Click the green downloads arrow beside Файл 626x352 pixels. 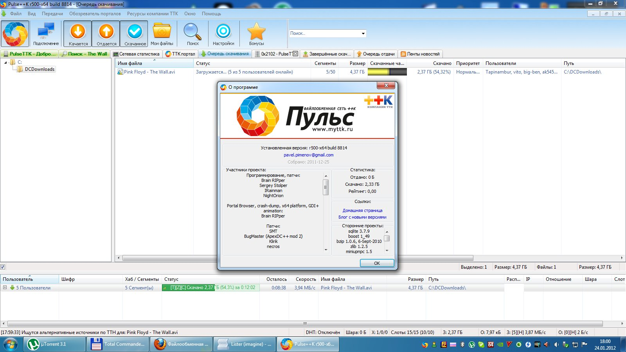4,14
